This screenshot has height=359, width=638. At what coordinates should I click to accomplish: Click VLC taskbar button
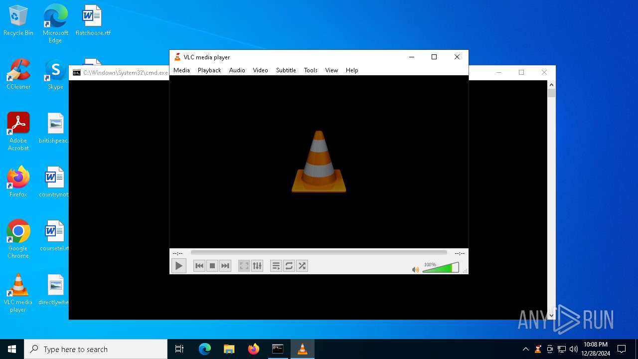(x=302, y=349)
